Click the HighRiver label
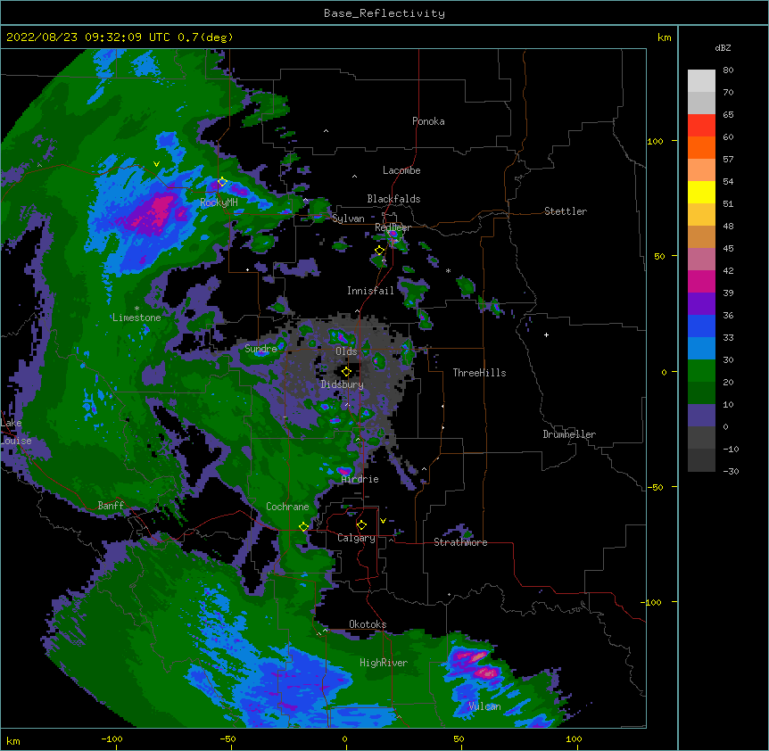Image resolution: width=769 pixels, height=751 pixels. 384,663
